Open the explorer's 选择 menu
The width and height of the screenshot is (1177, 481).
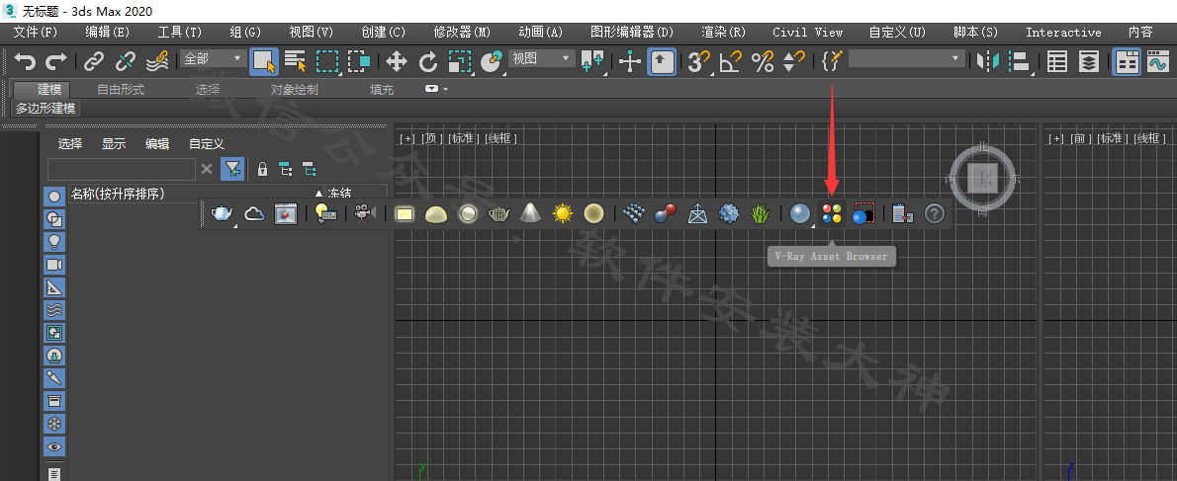click(70, 144)
